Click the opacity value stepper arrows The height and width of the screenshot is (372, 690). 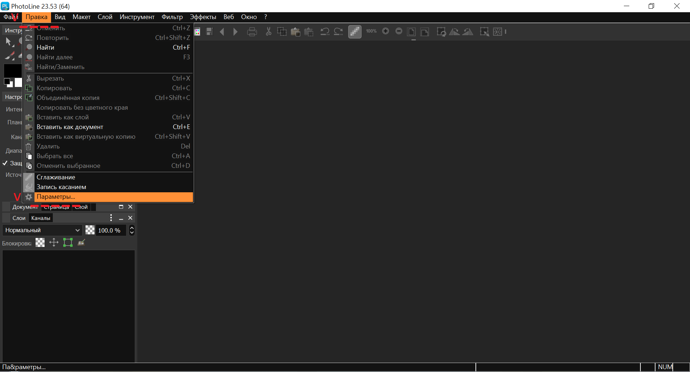coord(132,230)
